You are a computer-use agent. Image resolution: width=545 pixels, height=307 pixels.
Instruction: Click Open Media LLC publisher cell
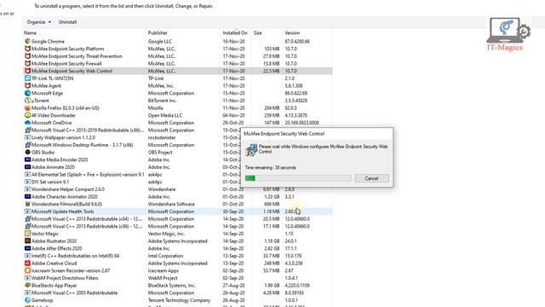[x=165, y=115]
